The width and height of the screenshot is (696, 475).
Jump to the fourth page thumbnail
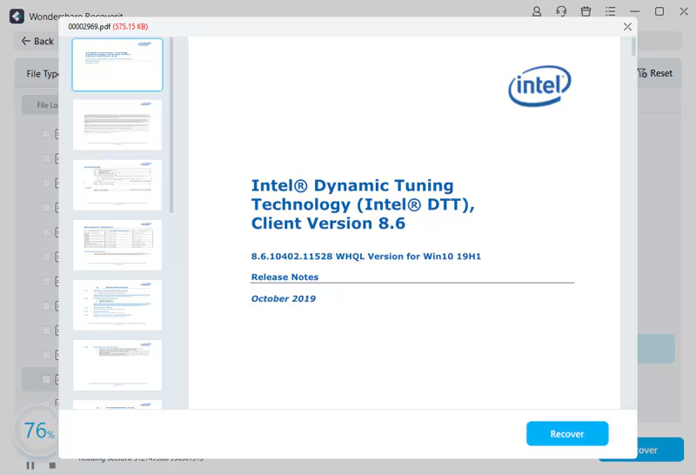coord(117,244)
